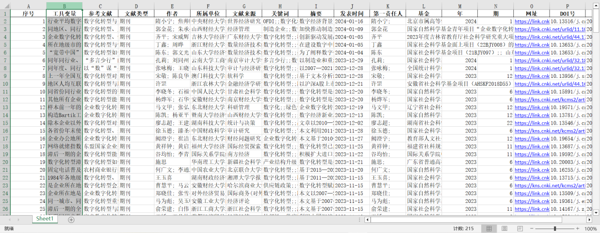Click the cell “宽带中国” in column B

pyautogui.click(x=64, y=52)
